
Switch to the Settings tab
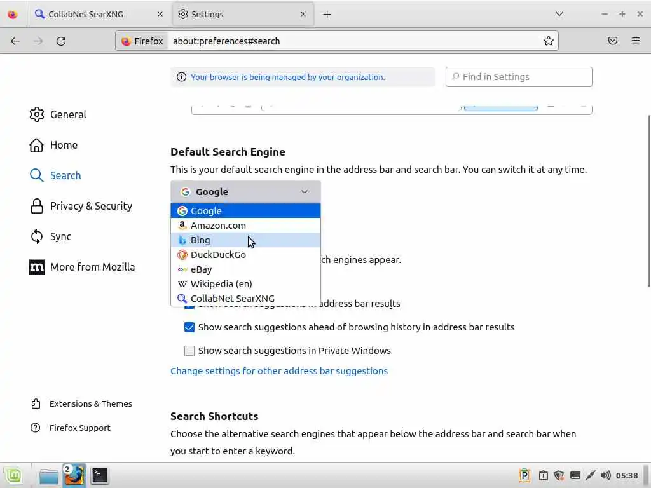(x=242, y=14)
